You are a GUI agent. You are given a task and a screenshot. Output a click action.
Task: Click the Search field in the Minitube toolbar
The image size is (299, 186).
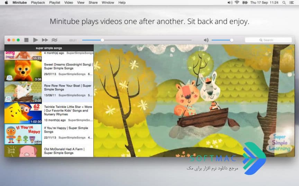click(x=268, y=40)
